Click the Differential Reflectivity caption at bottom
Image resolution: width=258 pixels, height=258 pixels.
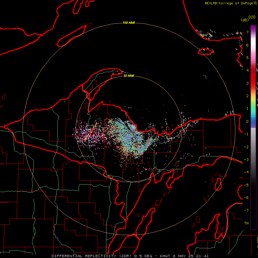tap(130, 256)
